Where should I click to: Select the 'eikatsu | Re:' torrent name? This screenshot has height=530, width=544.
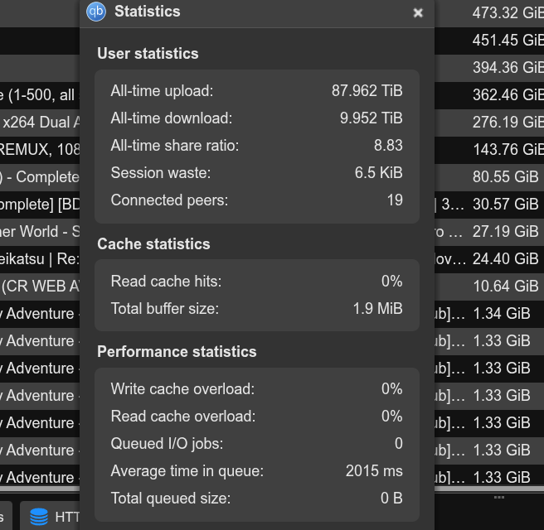click(x=40, y=259)
